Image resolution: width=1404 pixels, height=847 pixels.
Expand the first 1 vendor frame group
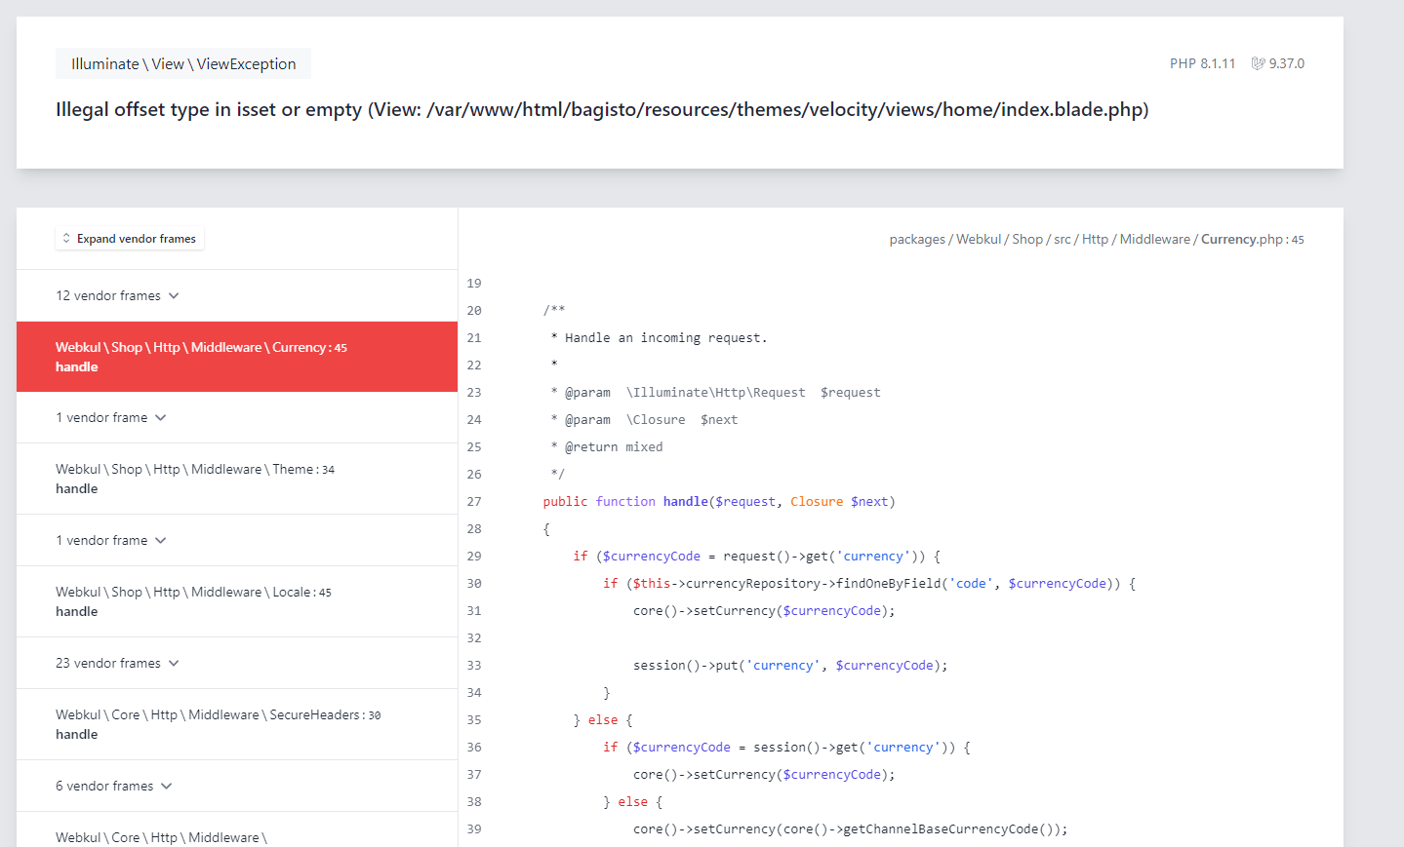click(237, 417)
